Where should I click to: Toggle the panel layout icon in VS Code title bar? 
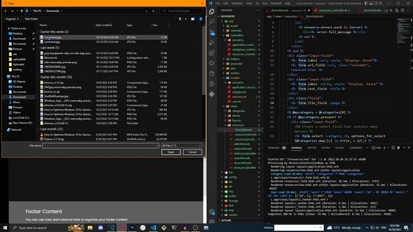[371, 3]
